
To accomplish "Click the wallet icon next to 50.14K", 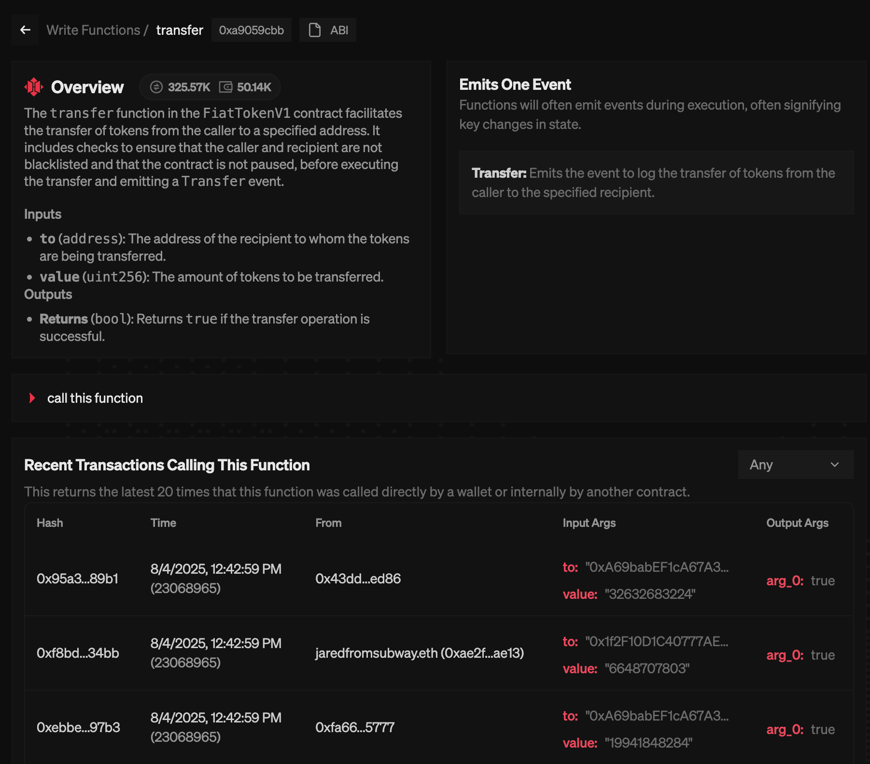I will (x=225, y=87).
